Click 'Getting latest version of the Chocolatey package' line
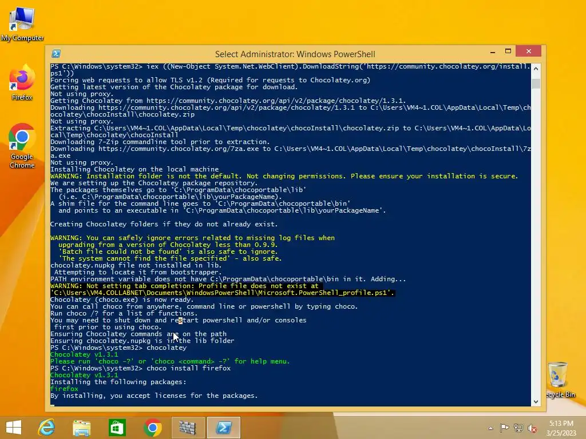Screen dimensions: 586x439 [174, 87]
